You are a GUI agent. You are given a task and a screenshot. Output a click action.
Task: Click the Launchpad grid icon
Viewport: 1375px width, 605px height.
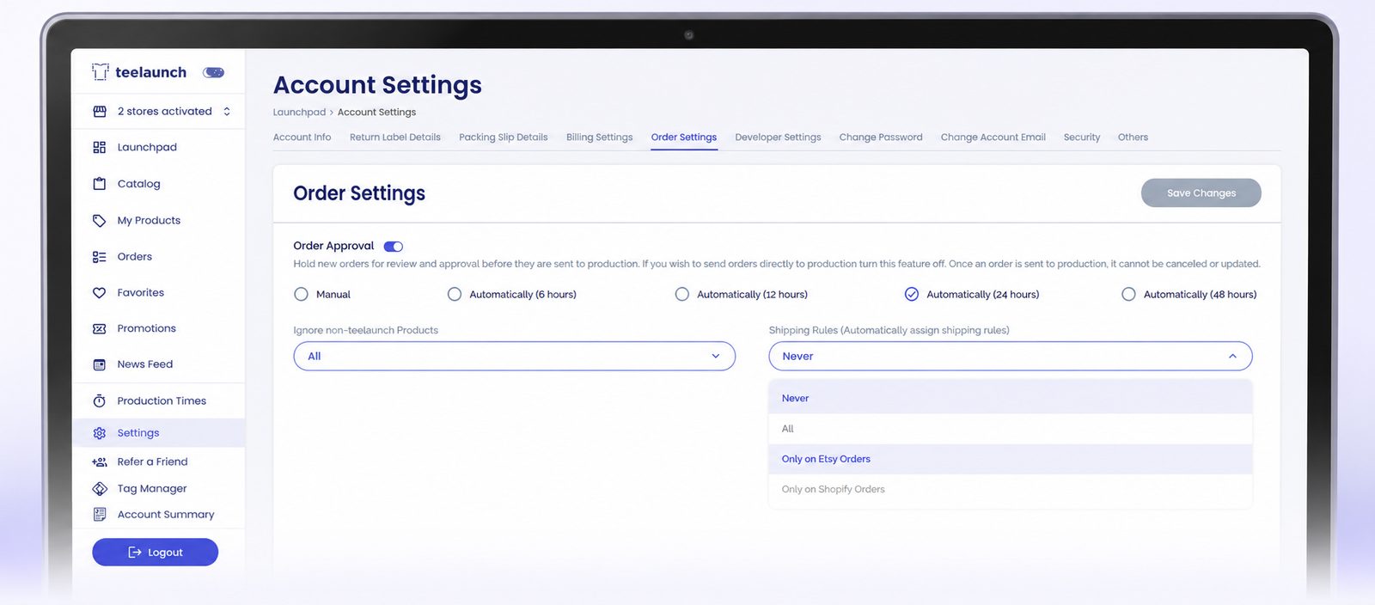pos(100,148)
